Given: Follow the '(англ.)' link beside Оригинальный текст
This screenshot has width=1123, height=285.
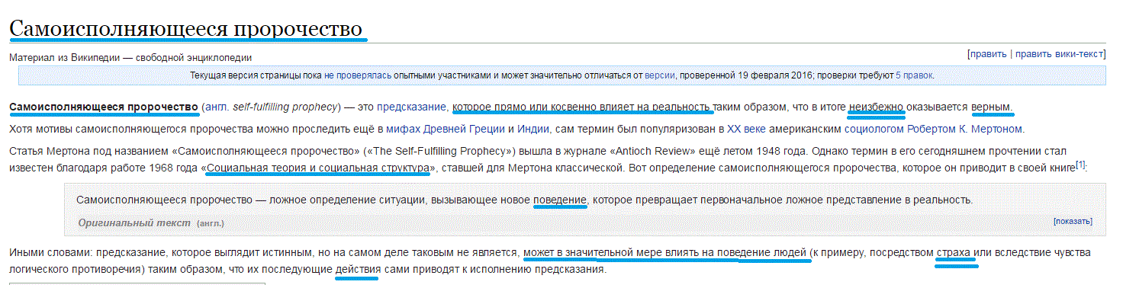Looking at the screenshot, I should coord(211,223).
